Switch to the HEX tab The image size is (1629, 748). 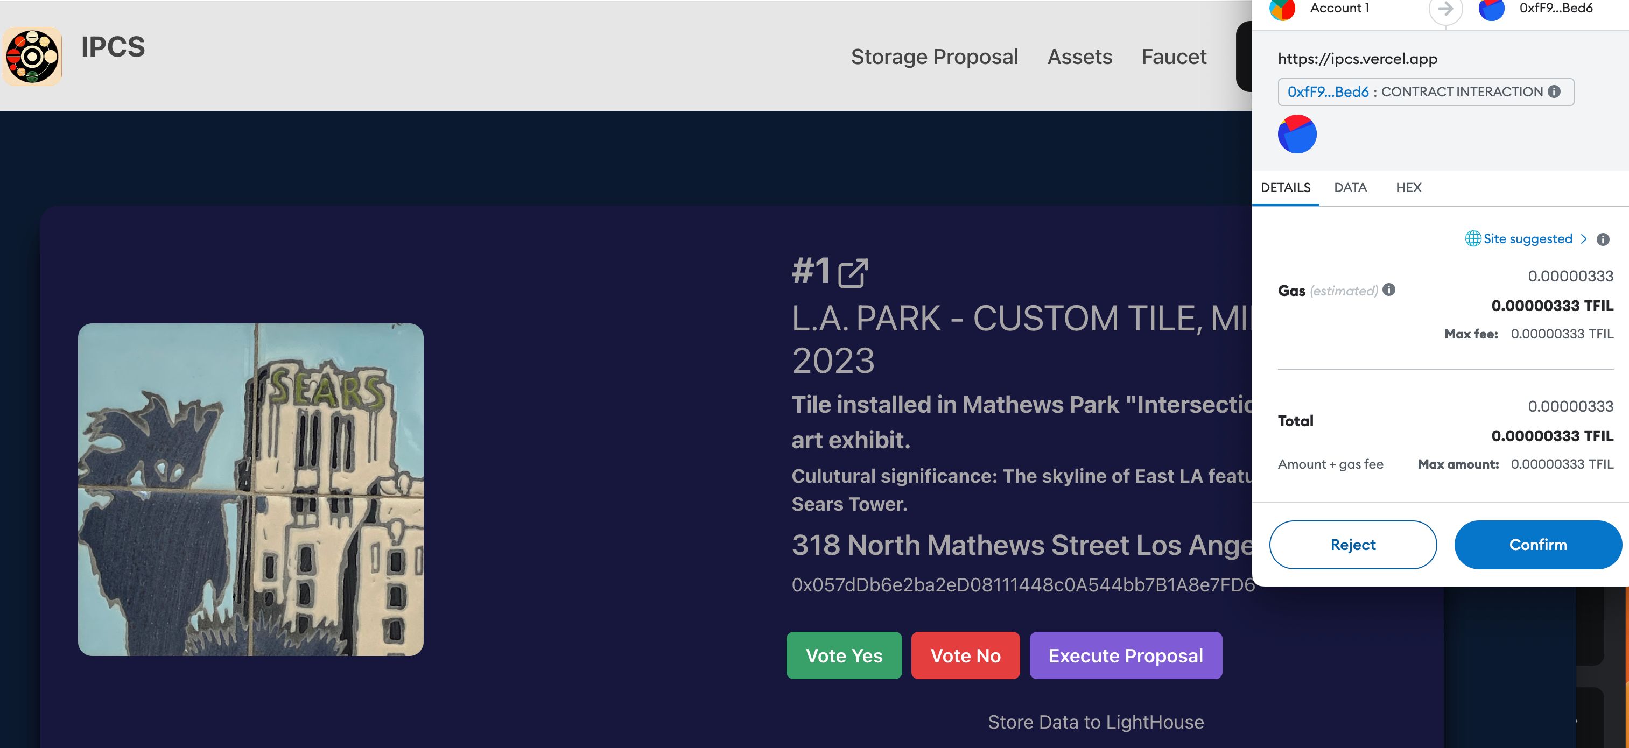pyautogui.click(x=1408, y=188)
